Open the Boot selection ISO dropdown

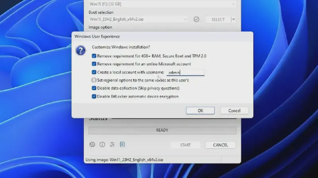click(x=185, y=19)
